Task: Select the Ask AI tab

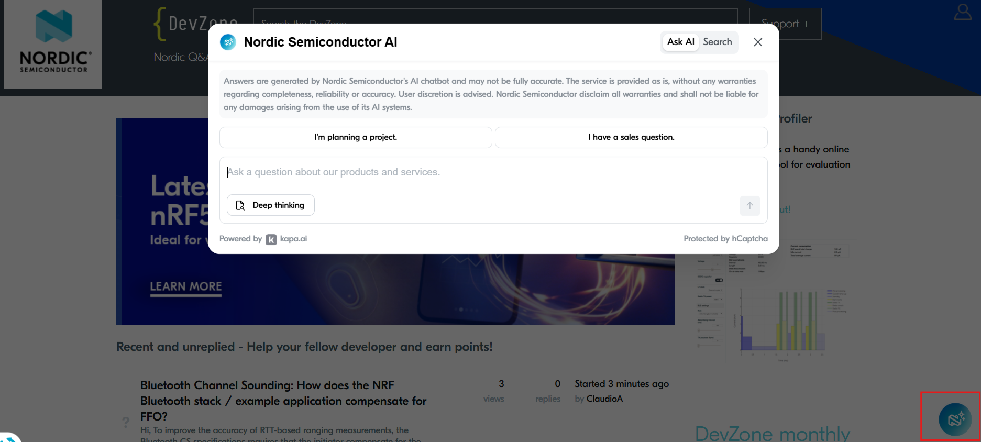Action: 680,42
